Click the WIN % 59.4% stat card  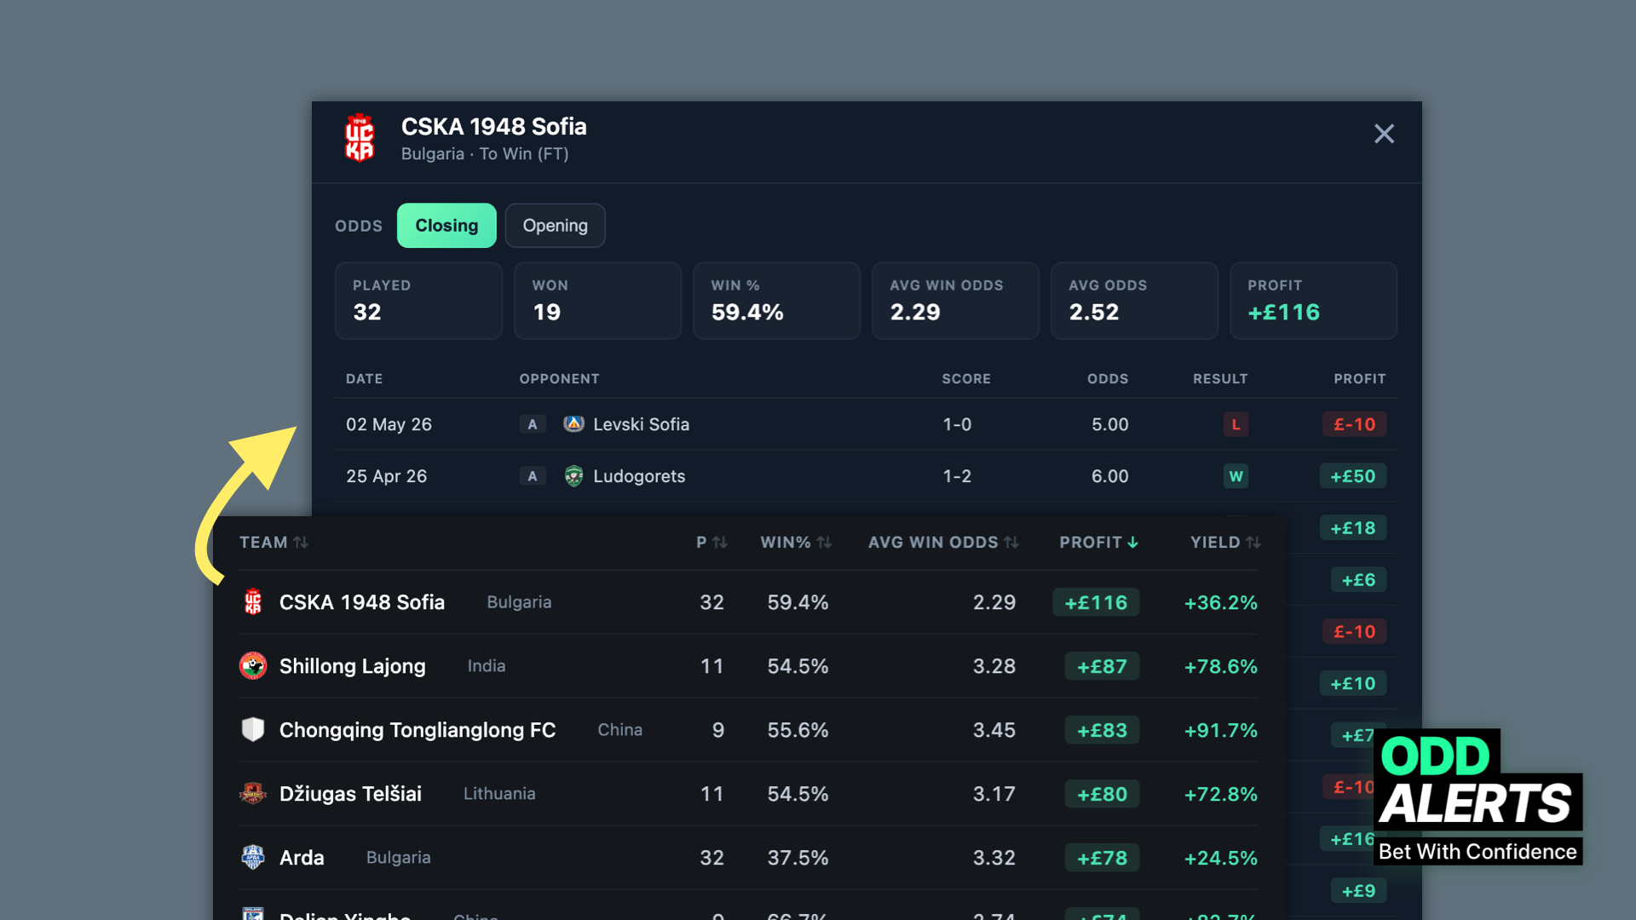click(x=776, y=301)
